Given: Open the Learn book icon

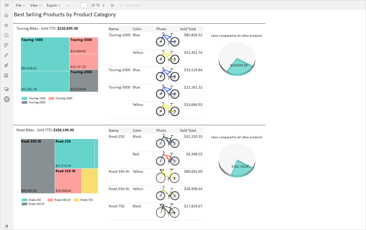Looking at the screenshot, I should point(7,75).
